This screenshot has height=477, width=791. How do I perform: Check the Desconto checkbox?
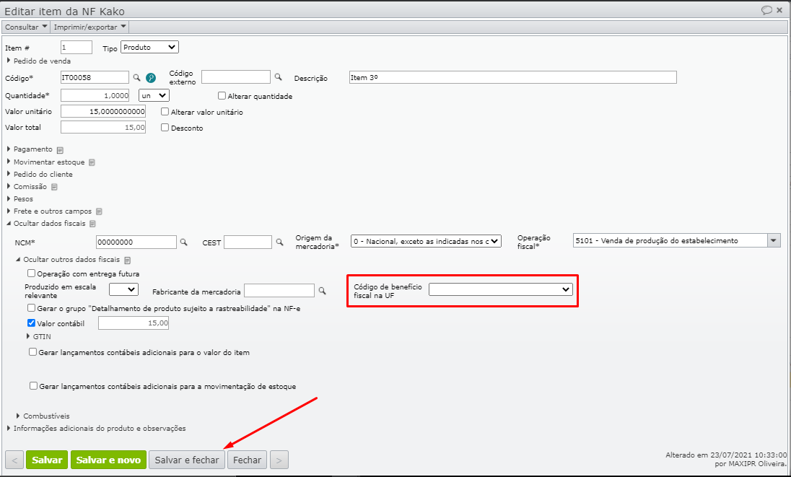(x=165, y=128)
